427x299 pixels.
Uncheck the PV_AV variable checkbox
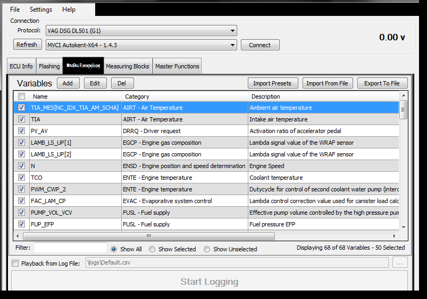tap(22, 131)
